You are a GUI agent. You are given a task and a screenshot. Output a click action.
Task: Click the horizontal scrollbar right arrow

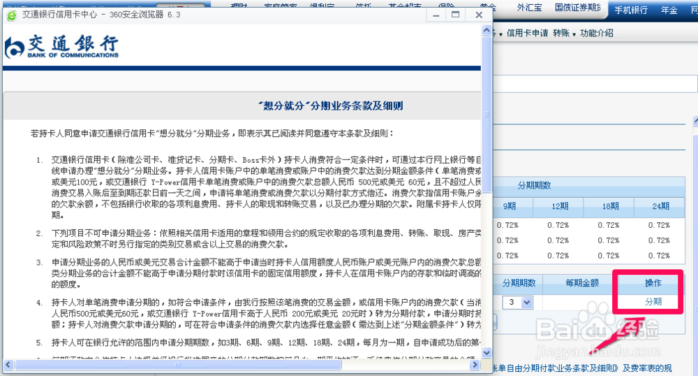tap(475, 364)
